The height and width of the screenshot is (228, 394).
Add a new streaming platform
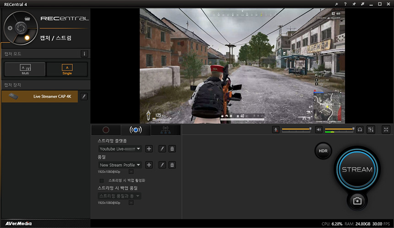tap(149, 149)
